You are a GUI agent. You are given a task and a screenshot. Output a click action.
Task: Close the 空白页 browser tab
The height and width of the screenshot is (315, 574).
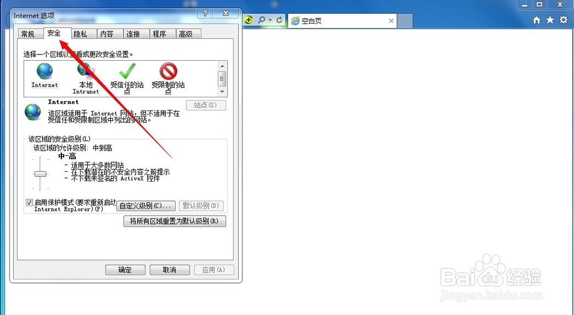pyautogui.click(x=391, y=21)
